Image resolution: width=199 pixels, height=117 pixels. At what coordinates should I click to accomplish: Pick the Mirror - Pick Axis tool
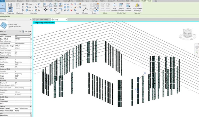[x=55, y=5]
